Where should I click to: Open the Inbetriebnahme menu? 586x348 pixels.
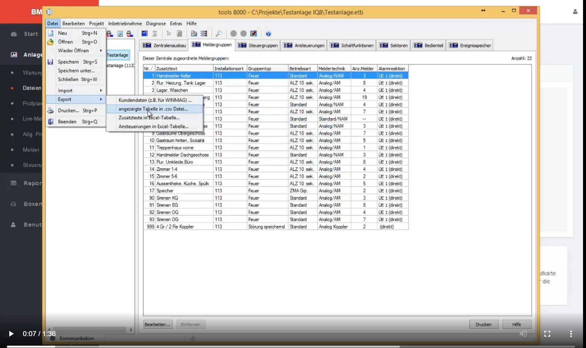(x=125, y=24)
